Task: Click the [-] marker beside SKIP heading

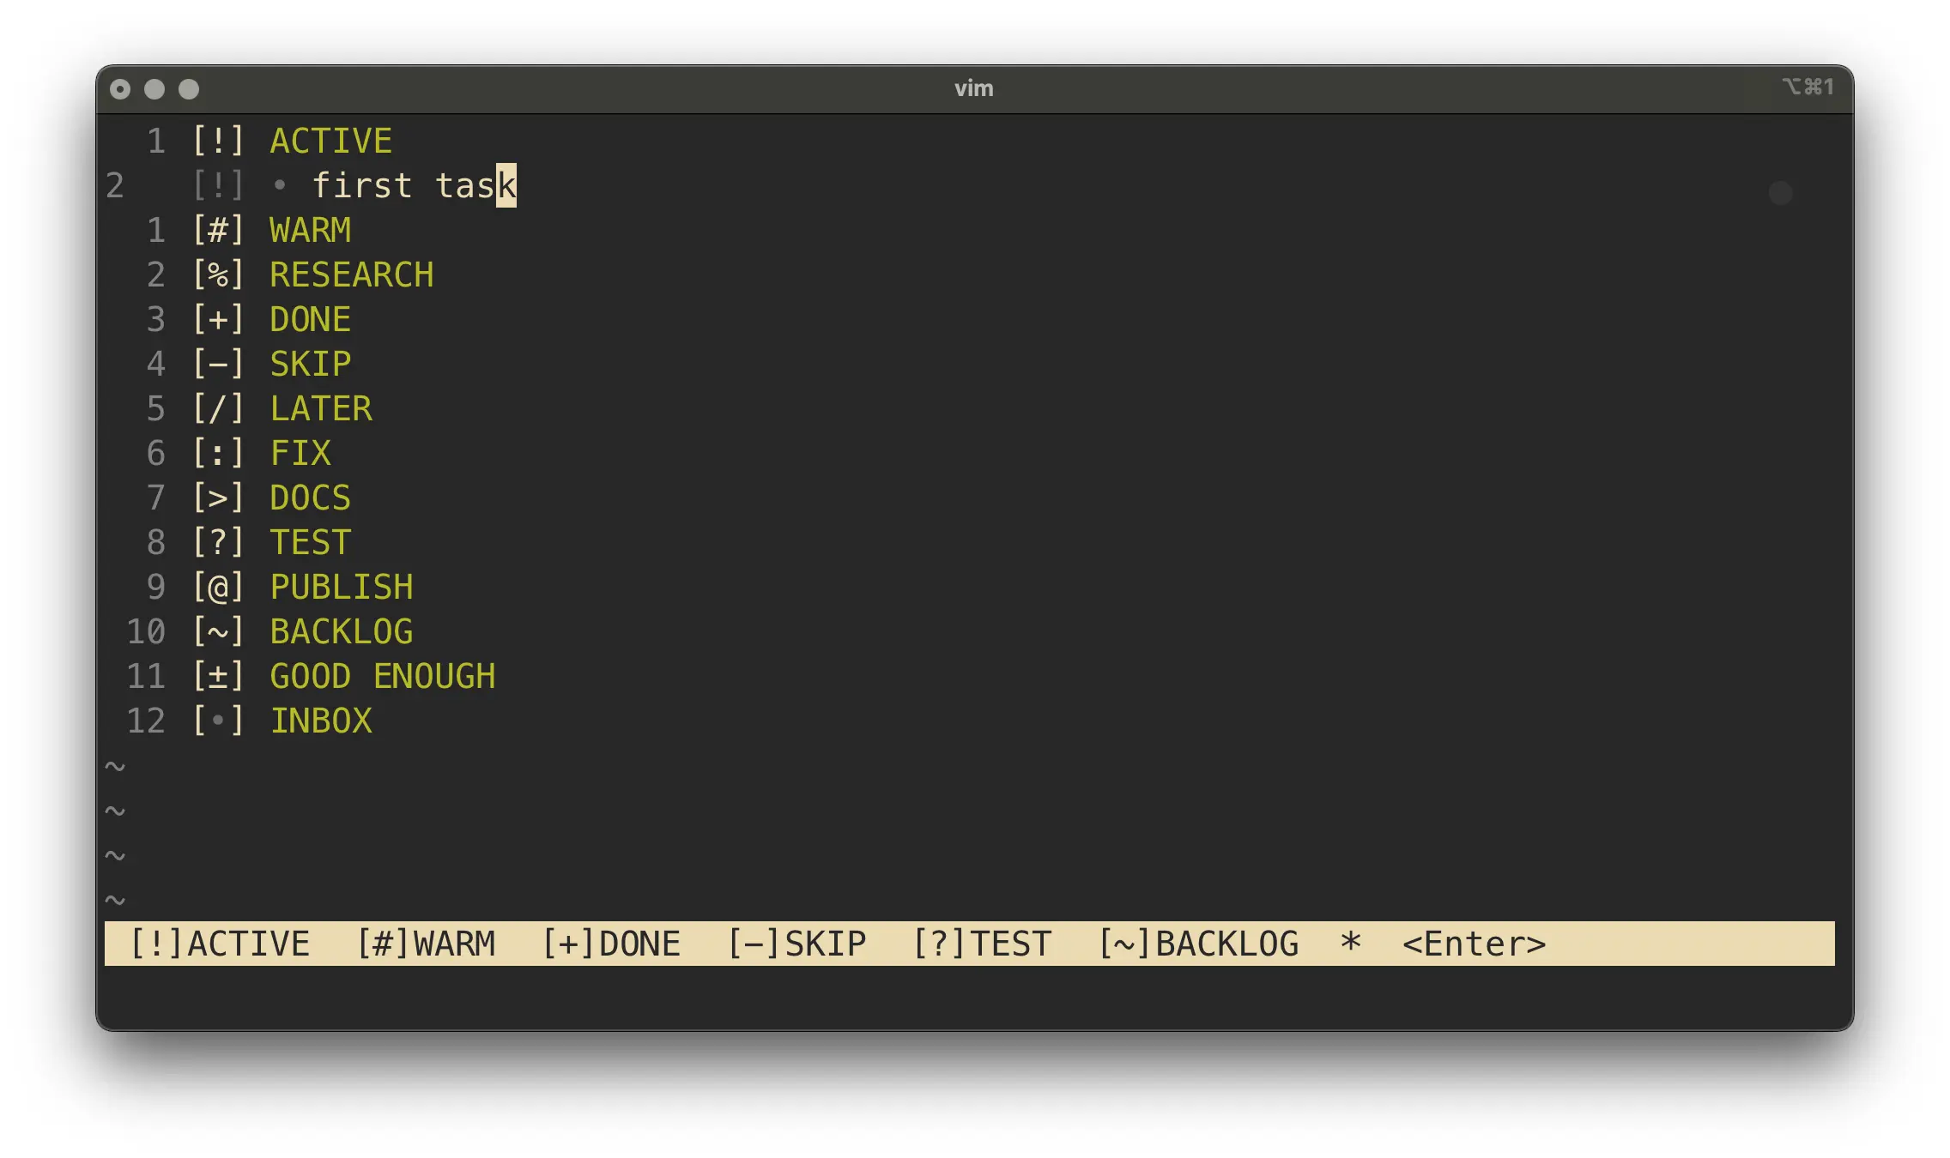Action: pos(218,364)
